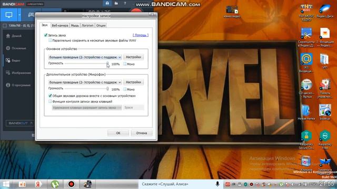Open Видео section in Bandicam sidebar
Screen dimensions: 337x189
(x=13, y=60)
